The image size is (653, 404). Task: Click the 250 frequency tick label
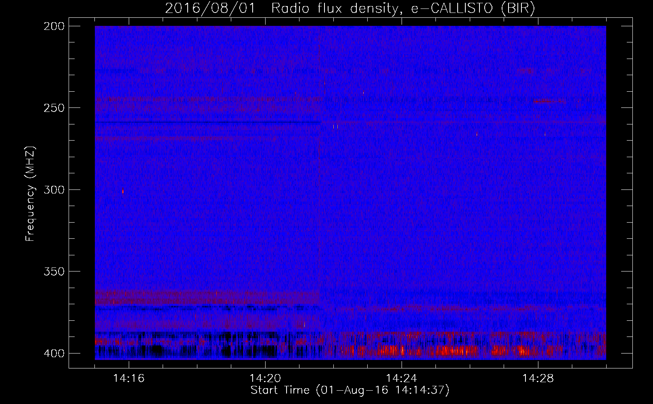pyautogui.click(x=54, y=108)
